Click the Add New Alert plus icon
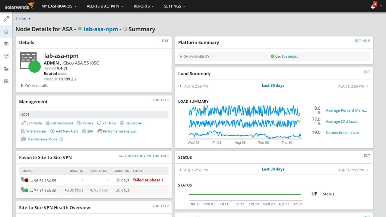This screenshot has height=217, width=386. point(52,131)
